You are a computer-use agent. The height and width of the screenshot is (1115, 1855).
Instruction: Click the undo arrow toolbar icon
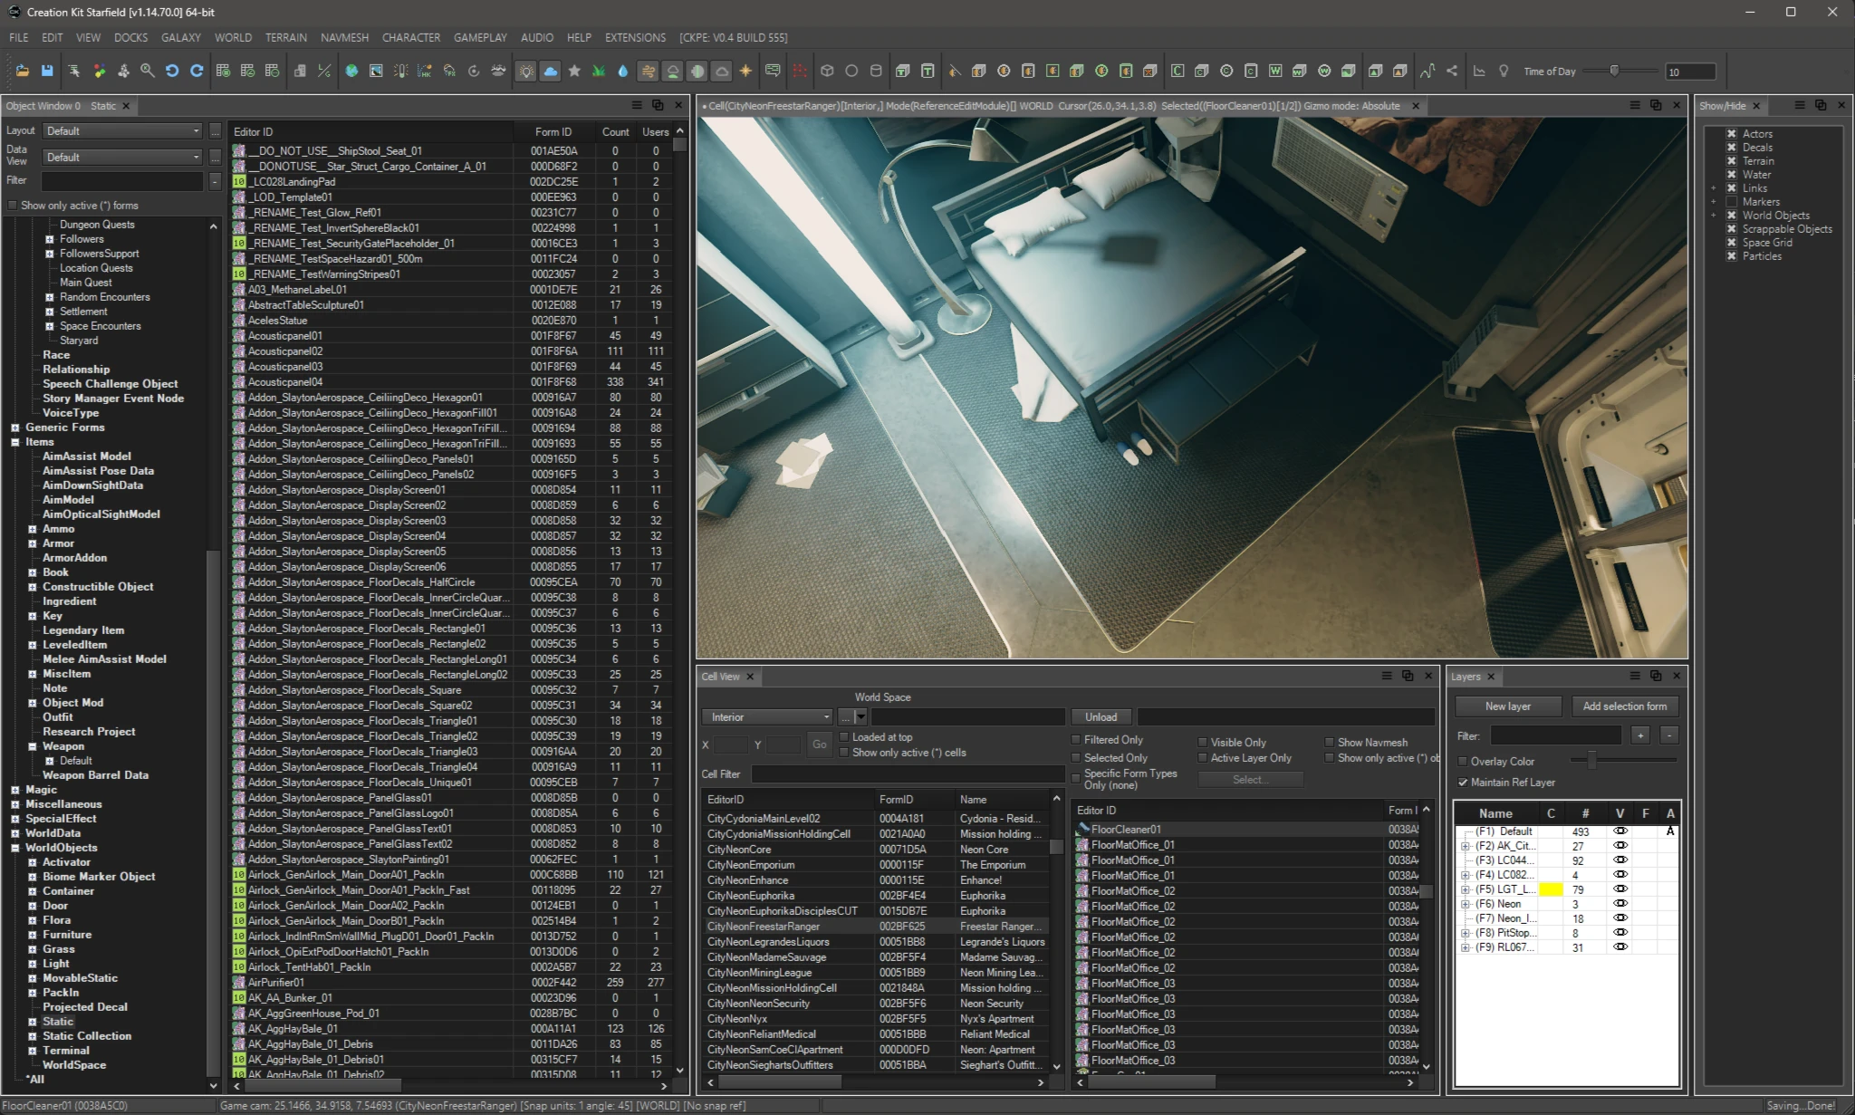point(171,71)
